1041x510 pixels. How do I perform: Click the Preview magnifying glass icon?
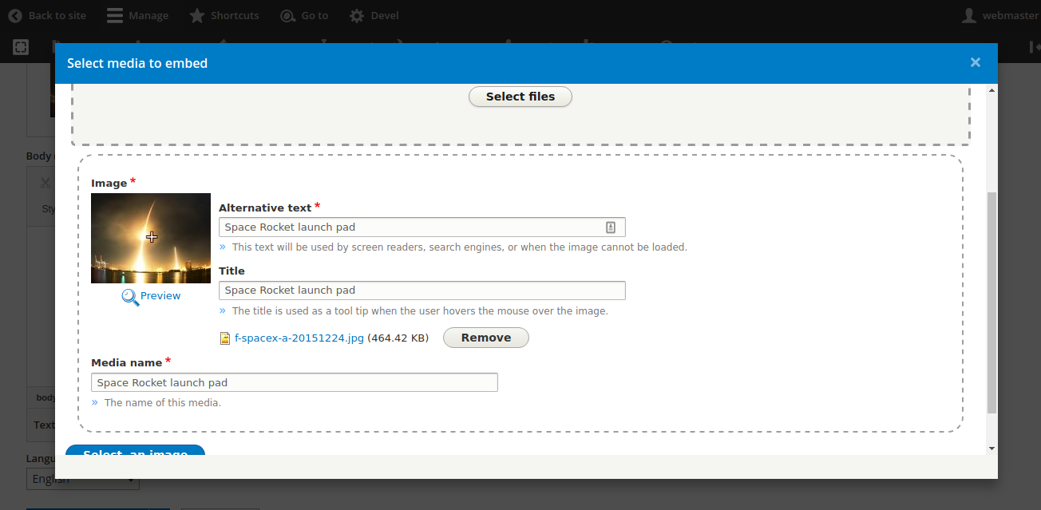129,295
